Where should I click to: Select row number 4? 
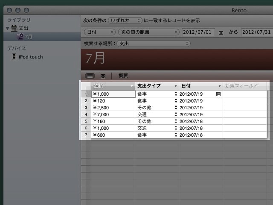pyautogui.click(x=86, y=114)
